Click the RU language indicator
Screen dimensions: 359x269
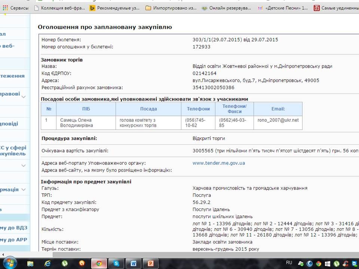pos(289,262)
